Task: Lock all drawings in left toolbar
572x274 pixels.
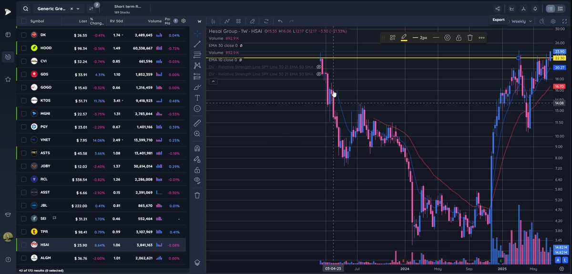Action: 197,170
